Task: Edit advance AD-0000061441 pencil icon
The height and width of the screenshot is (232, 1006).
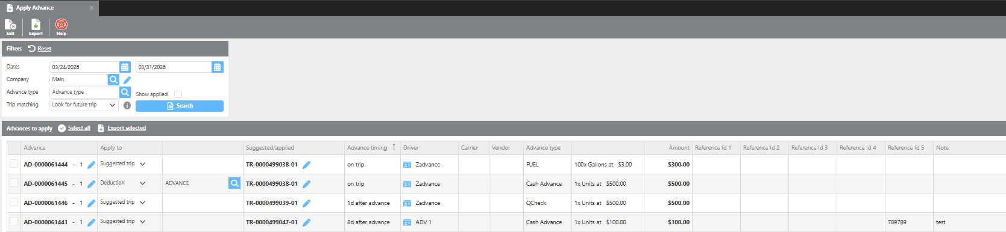Action: point(91,222)
